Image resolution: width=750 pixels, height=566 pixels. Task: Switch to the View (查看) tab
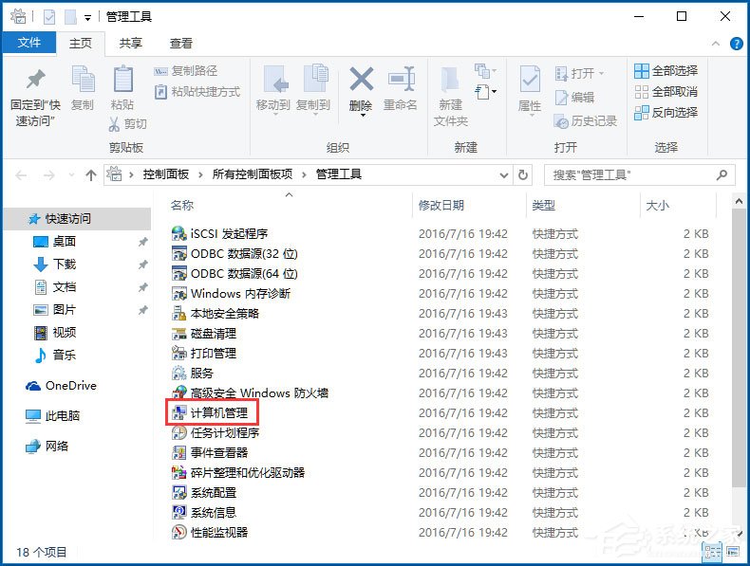coord(180,44)
